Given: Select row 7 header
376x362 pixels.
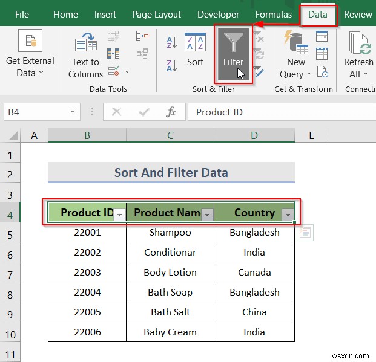Looking at the screenshot, I should coord(10,273).
